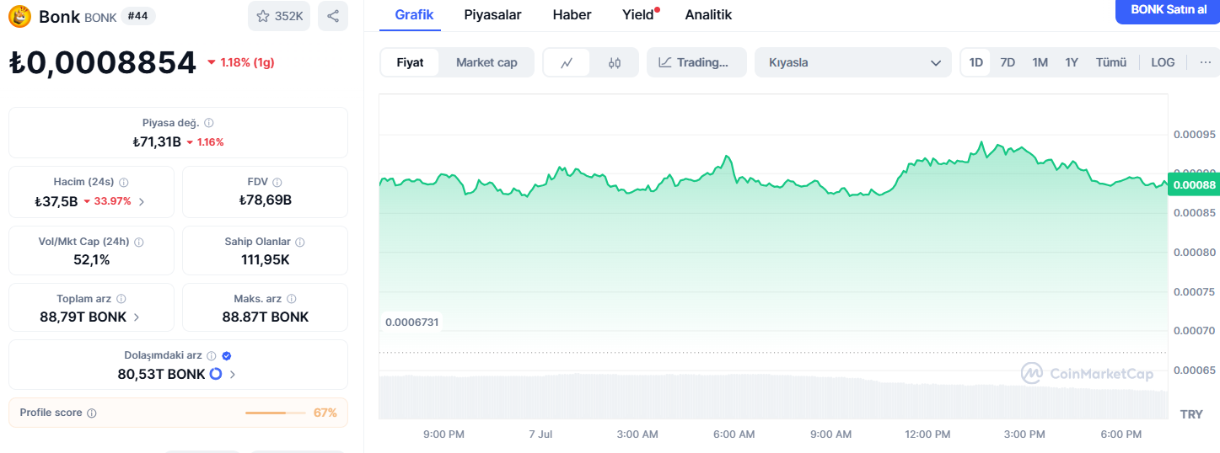Screen dimensions: 1220x453
Task: Expand Toplam arz details chevron
Action: point(137,317)
